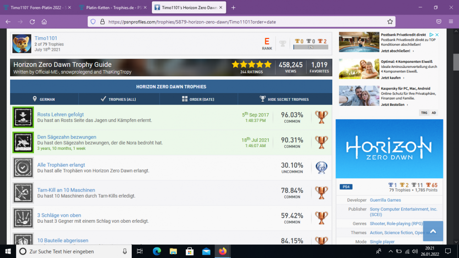
Task: Click the trophy completion progress bar
Action: tap(310, 47)
